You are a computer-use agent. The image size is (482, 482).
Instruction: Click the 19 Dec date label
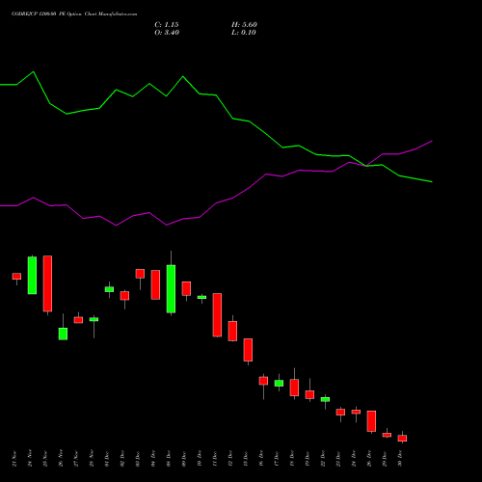[308, 459]
